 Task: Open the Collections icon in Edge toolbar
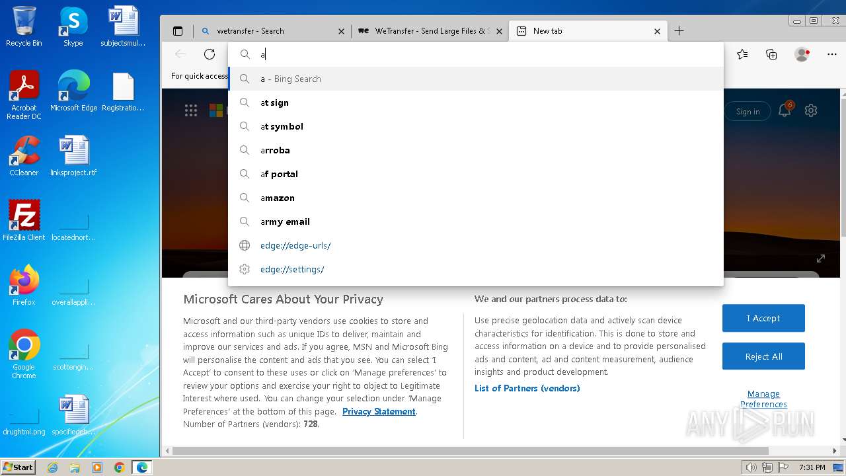pyautogui.click(x=771, y=54)
